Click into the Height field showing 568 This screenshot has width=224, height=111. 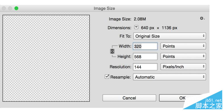(x=145, y=56)
